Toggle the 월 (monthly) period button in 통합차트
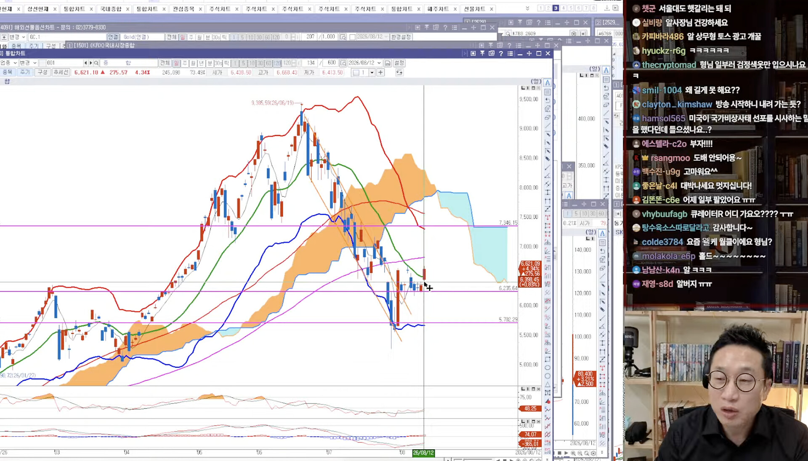Image resolution: width=808 pixels, height=461 pixels. click(x=193, y=63)
